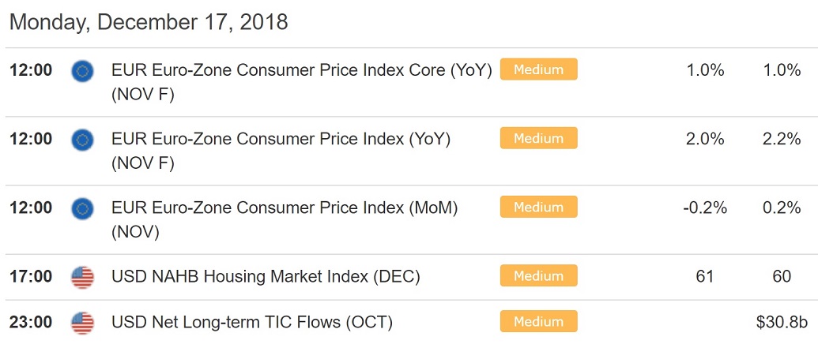Click Medium badge for NAHB Housing Market Index
Image resolution: width=818 pixels, height=344 pixels.
pos(538,275)
